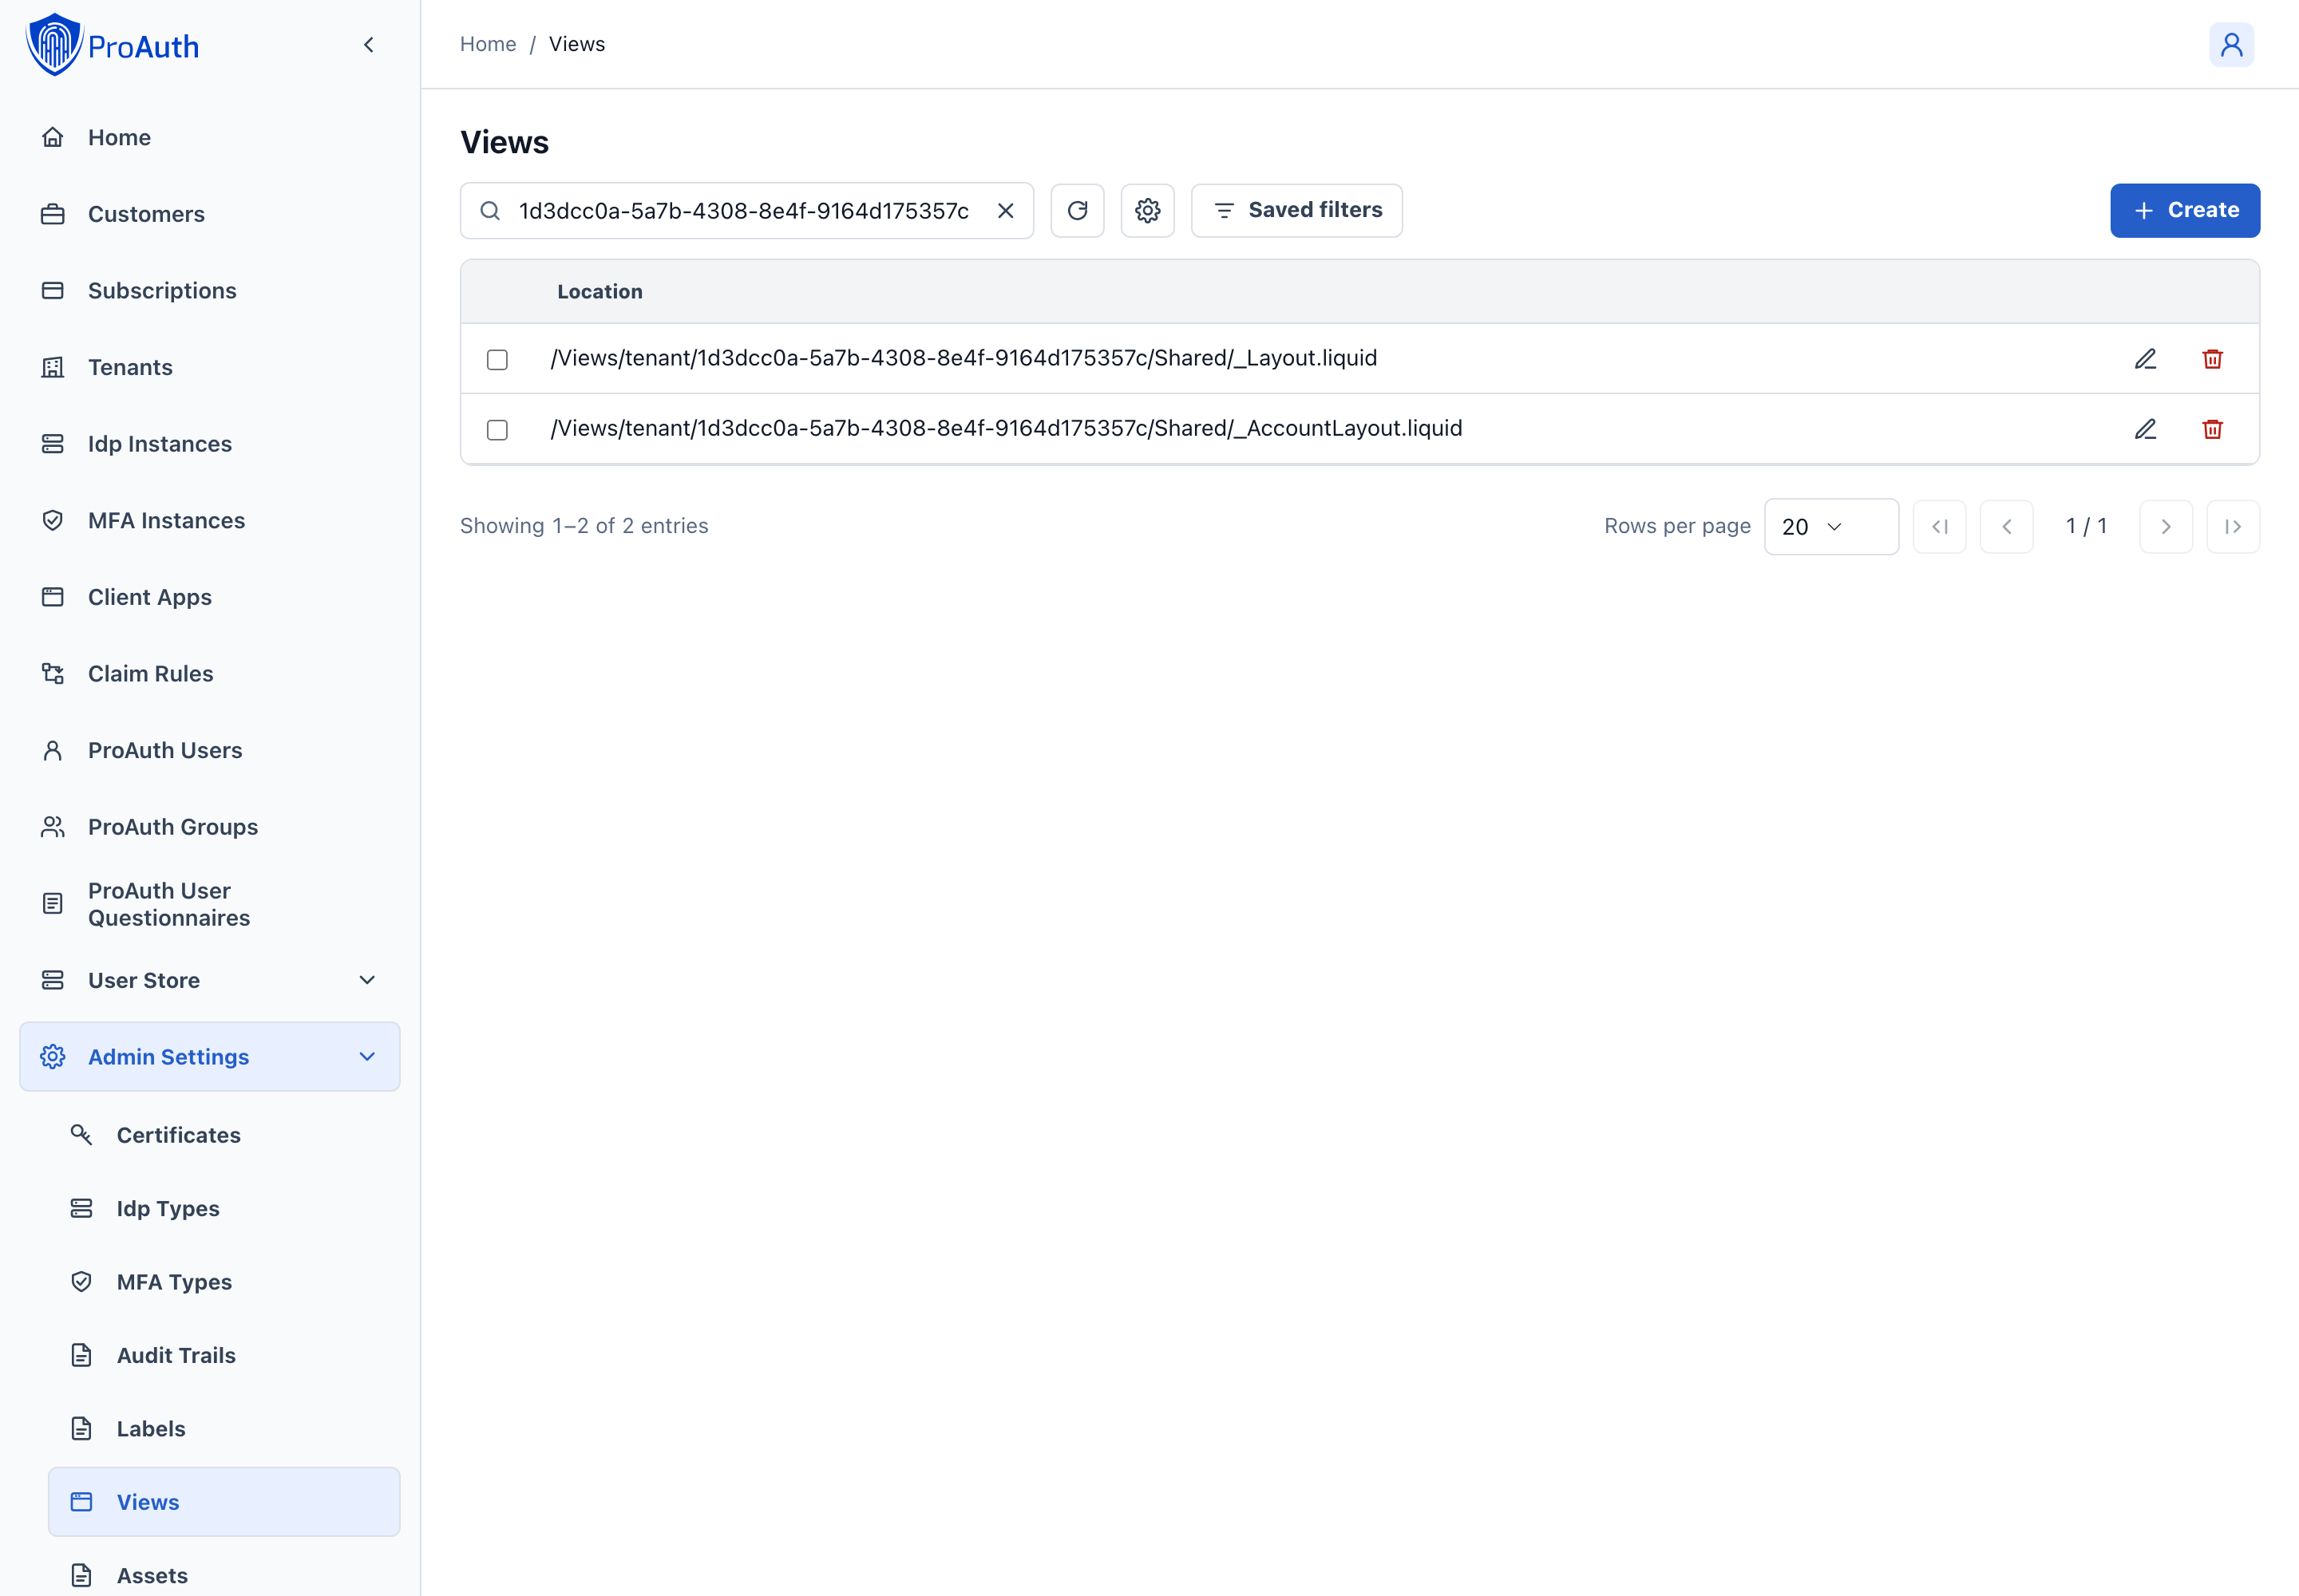Viewport: 2299px width, 1596px height.
Task: Collapse the sidebar with the chevron arrow
Action: pyautogui.click(x=369, y=45)
